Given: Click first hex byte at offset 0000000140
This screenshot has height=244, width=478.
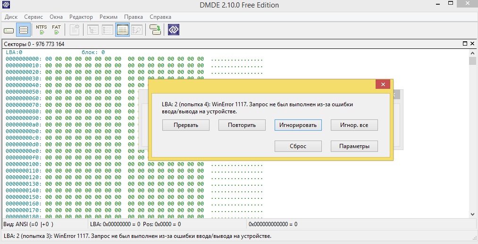Looking at the screenshot, I should (x=49, y=190).
